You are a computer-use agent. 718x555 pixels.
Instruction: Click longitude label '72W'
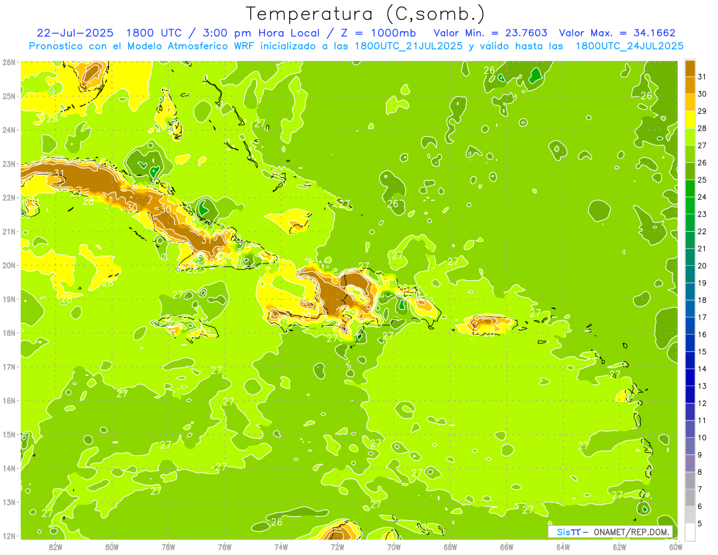coord(337,547)
